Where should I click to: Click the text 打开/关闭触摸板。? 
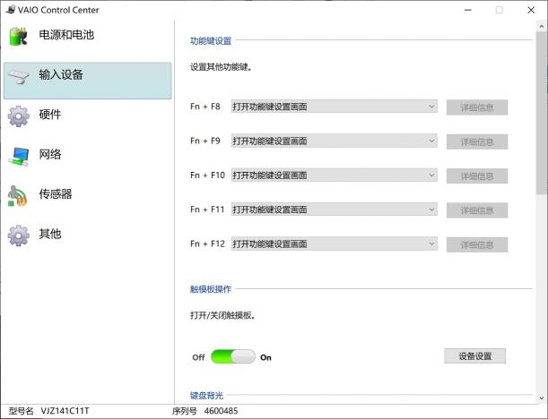pos(223,315)
